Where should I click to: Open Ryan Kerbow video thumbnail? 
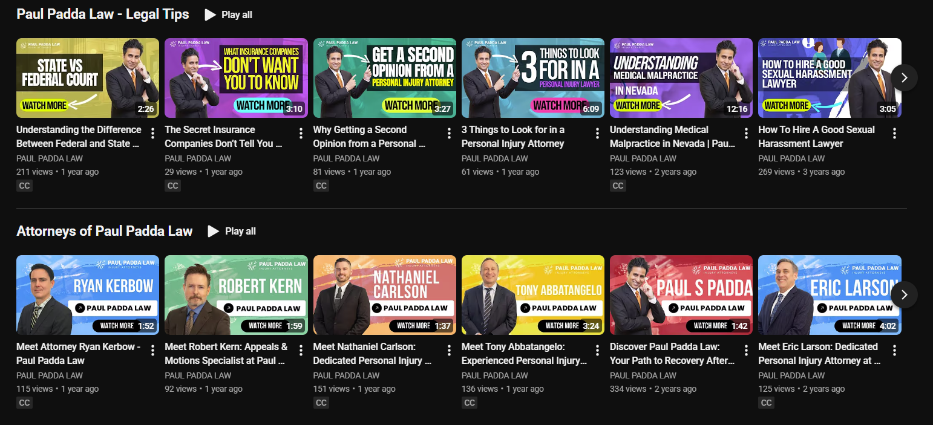pyautogui.click(x=88, y=295)
